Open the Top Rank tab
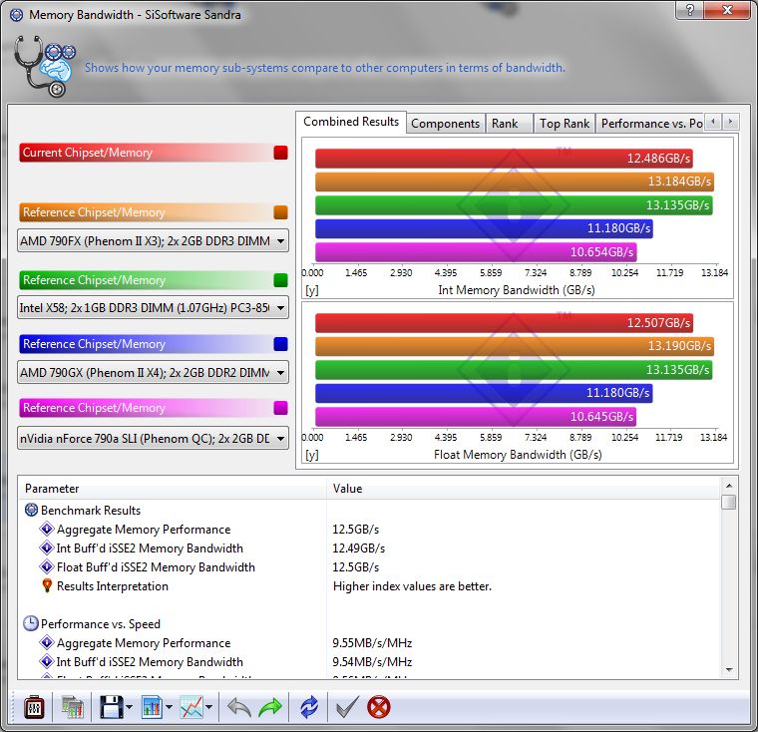Image resolution: width=758 pixels, height=732 pixels. [565, 124]
